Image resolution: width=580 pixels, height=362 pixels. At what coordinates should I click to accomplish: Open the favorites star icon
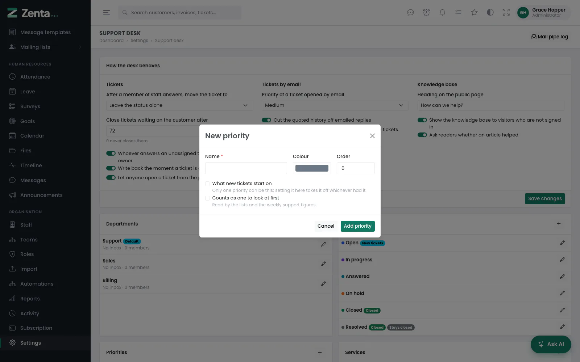(x=474, y=12)
